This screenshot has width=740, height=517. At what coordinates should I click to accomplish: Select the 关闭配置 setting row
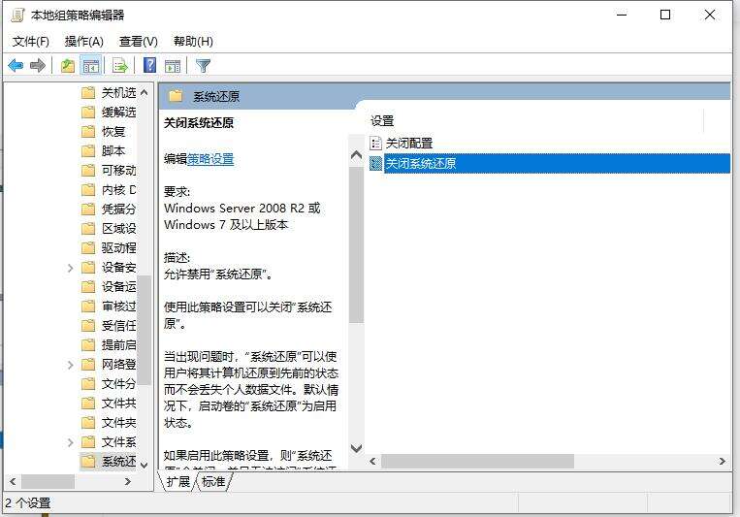(549, 143)
